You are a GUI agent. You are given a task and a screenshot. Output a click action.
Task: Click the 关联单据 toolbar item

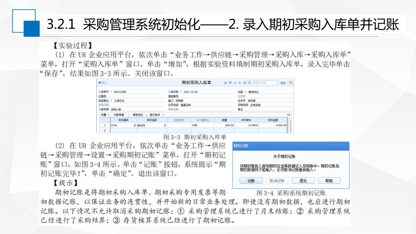tap(119, 115)
